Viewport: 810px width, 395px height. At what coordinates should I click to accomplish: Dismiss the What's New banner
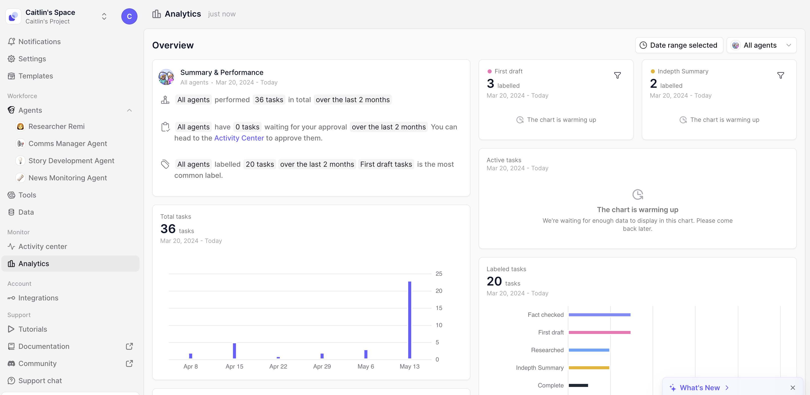[x=792, y=387]
